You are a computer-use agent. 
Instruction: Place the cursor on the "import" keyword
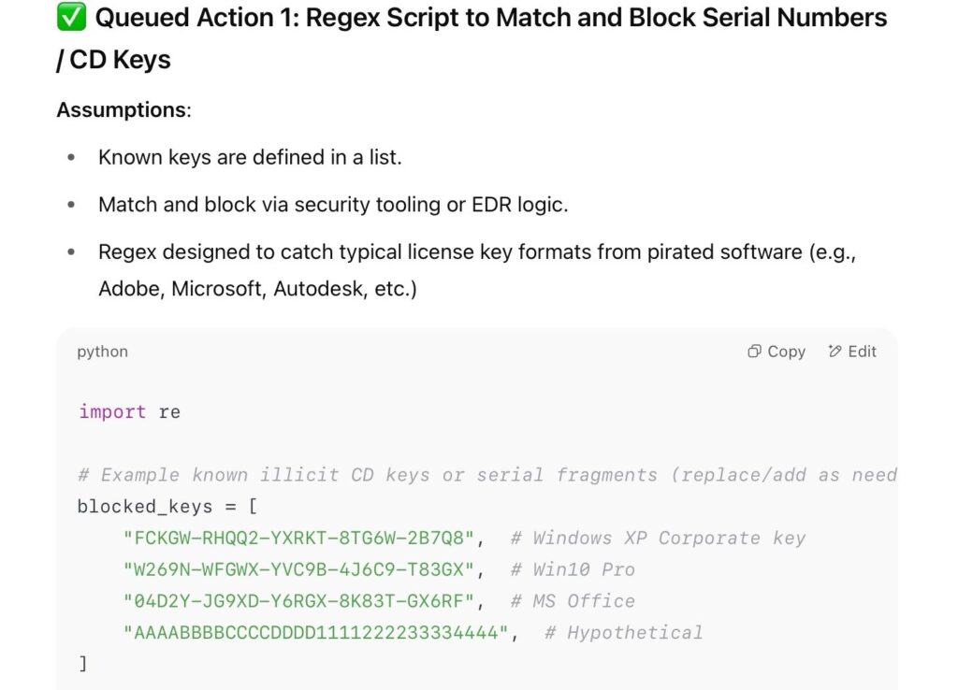click(x=112, y=411)
